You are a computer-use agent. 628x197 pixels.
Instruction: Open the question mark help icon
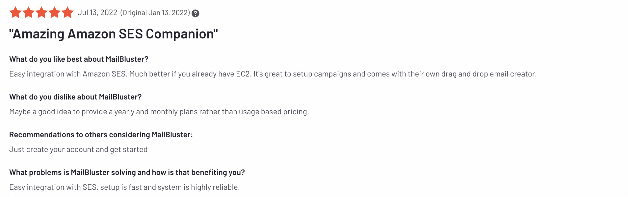(x=196, y=13)
